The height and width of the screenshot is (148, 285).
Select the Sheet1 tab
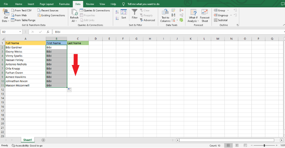tap(28, 140)
